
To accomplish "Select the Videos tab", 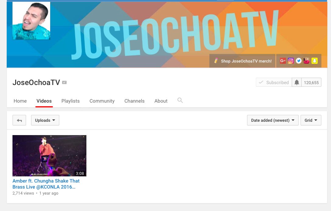I will [x=44, y=101].
